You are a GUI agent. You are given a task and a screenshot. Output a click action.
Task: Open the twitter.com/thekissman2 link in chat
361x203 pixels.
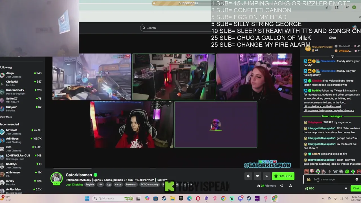pyautogui.click(x=322, y=106)
